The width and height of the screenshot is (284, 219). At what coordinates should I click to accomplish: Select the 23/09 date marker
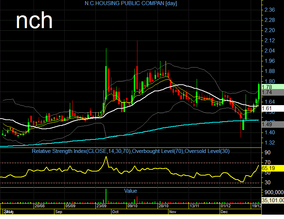102,206
